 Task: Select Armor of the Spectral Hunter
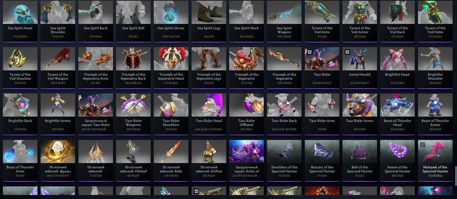397,161
